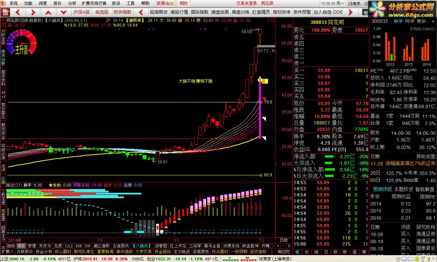Open the 重要新闻 bottom tab
The height and width of the screenshot is (262, 437).
(105, 251)
